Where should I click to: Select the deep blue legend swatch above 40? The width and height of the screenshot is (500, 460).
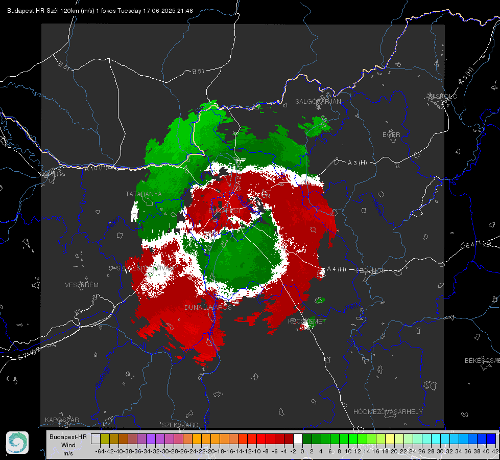click(491, 439)
